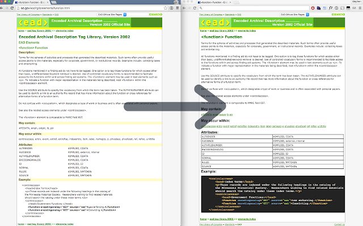363x226 pixels.
Task: Click the f? extension icon in right toolbar
Action: coord(331,8)
